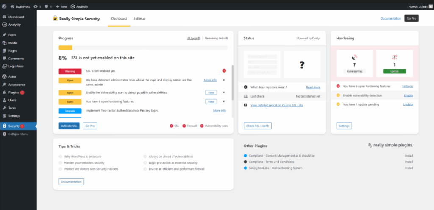Click the yellow progress bar
This screenshot has height=210, width=434.
pyautogui.click(x=65, y=48)
